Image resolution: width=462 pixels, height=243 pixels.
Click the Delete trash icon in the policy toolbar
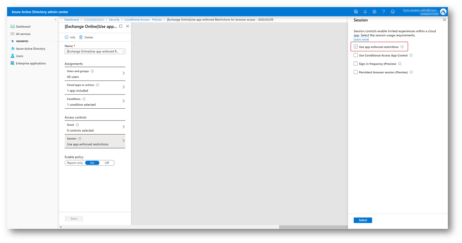(x=81, y=37)
